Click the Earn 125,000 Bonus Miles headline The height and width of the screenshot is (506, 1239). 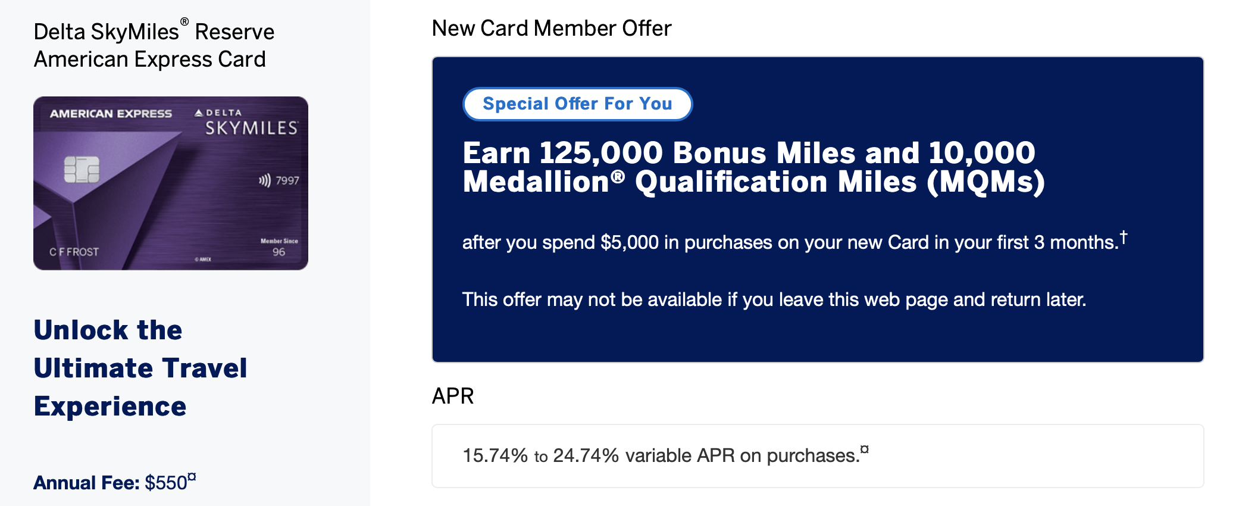tap(754, 167)
